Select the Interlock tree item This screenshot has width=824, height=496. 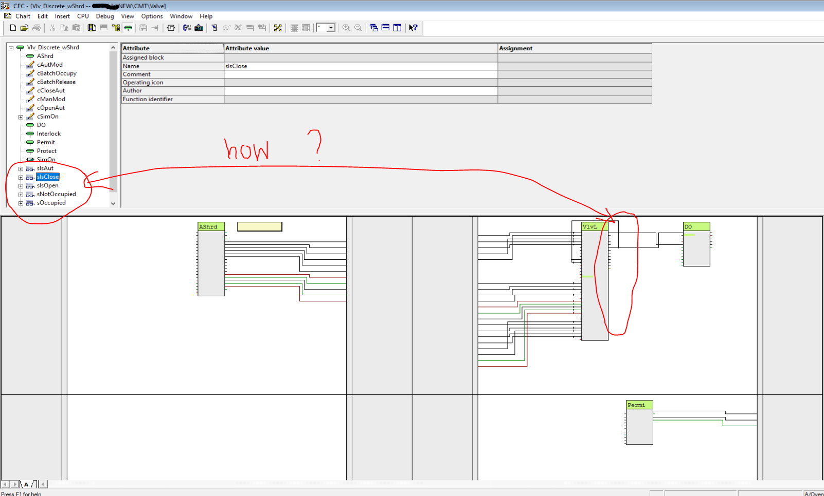point(49,134)
